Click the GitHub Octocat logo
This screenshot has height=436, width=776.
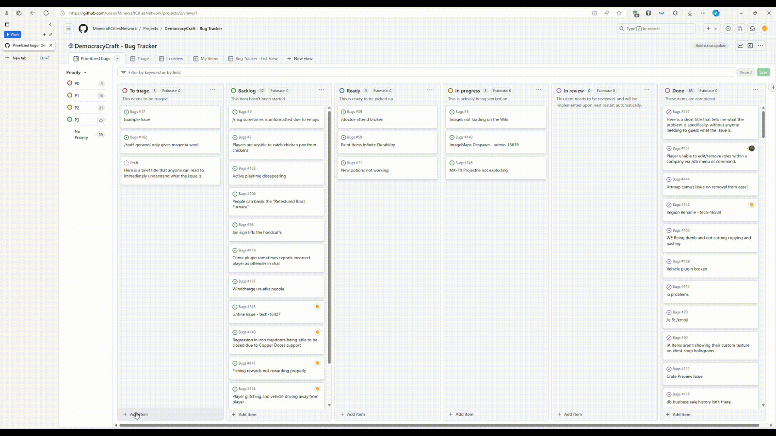click(x=83, y=29)
